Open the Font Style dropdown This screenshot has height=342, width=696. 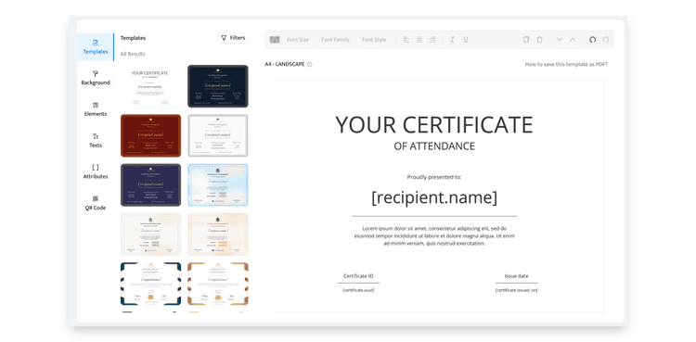point(374,40)
